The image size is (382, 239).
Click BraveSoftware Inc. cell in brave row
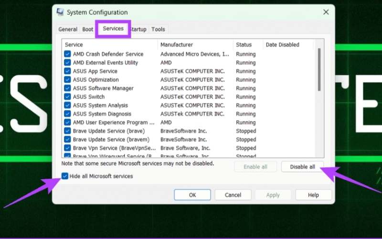[x=184, y=131]
